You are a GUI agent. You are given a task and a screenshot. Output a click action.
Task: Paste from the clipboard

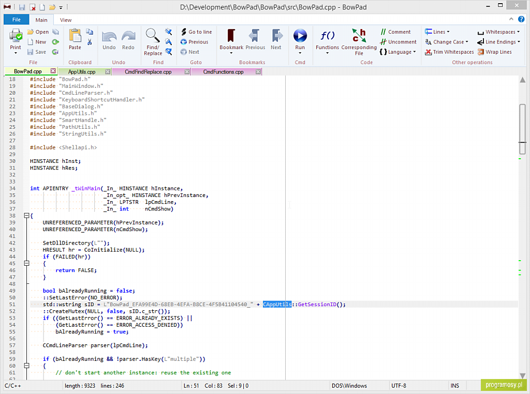(x=75, y=39)
